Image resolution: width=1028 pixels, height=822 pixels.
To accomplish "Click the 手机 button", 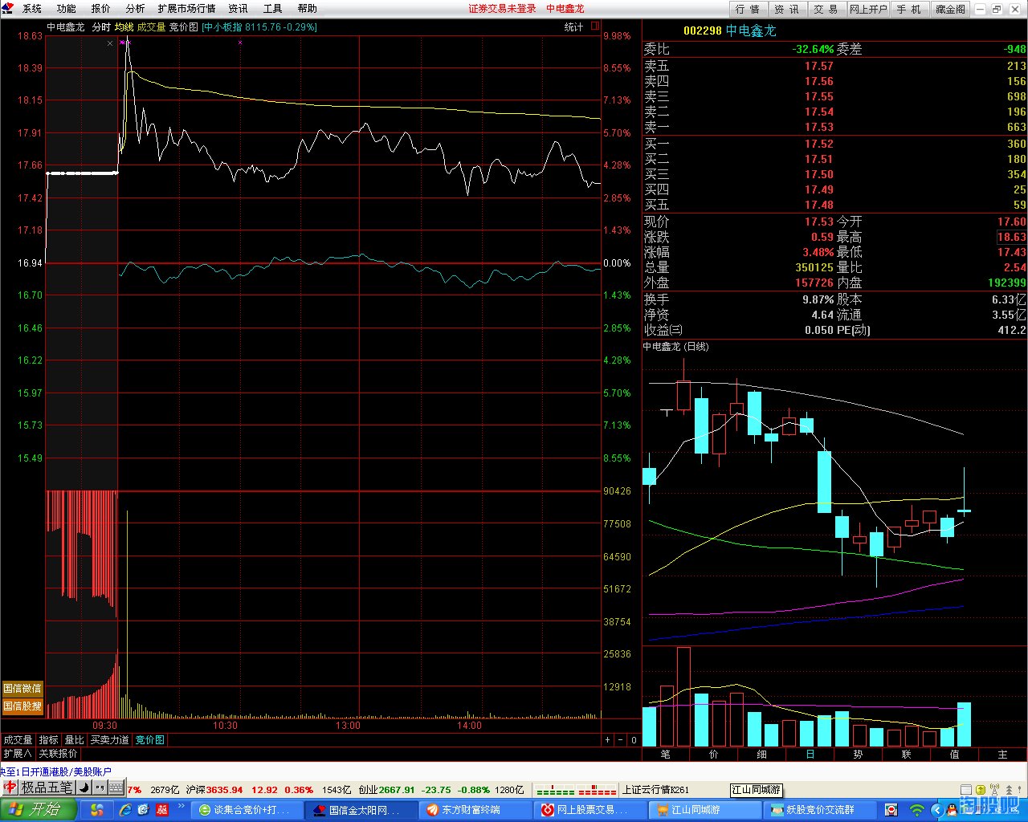I will tap(909, 9).
